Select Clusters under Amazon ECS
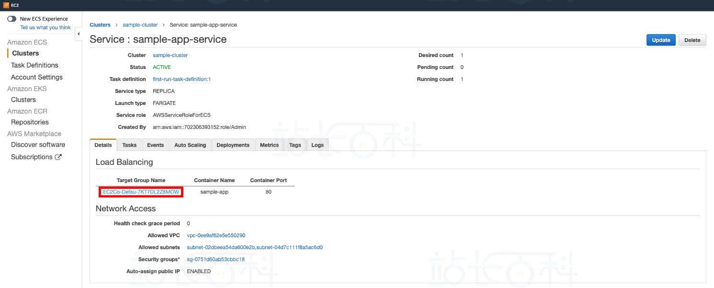Screen dimensions: 714x288 25,53
